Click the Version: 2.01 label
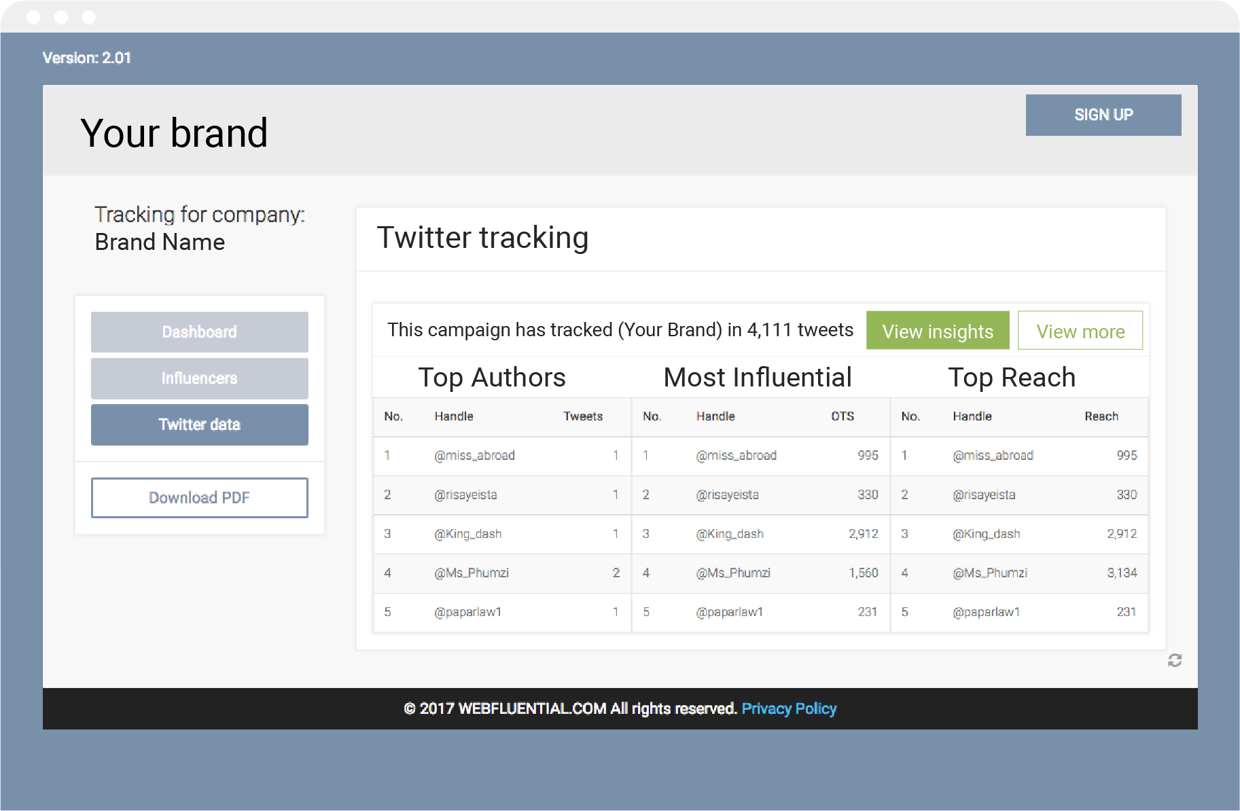The height and width of the screenshot is (811, 1240). [x=87, y=58]
